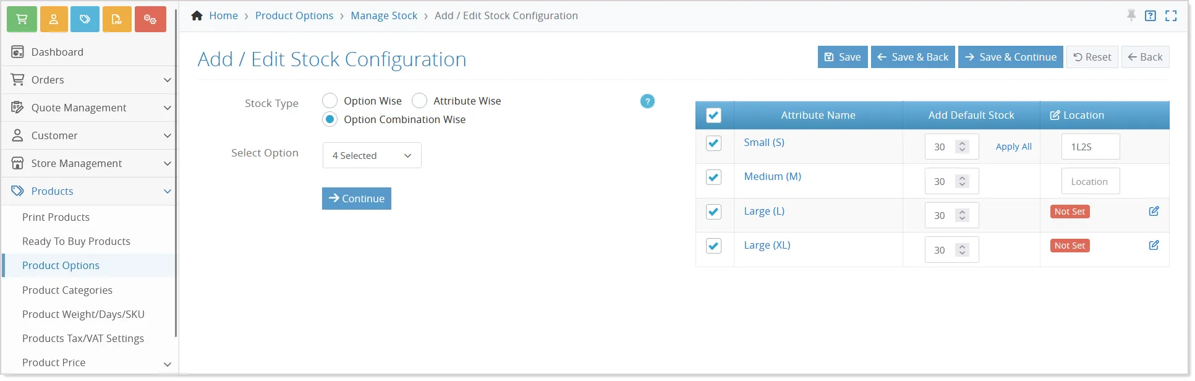Select Option Combination Wise radio button

[x=330, y=119]
